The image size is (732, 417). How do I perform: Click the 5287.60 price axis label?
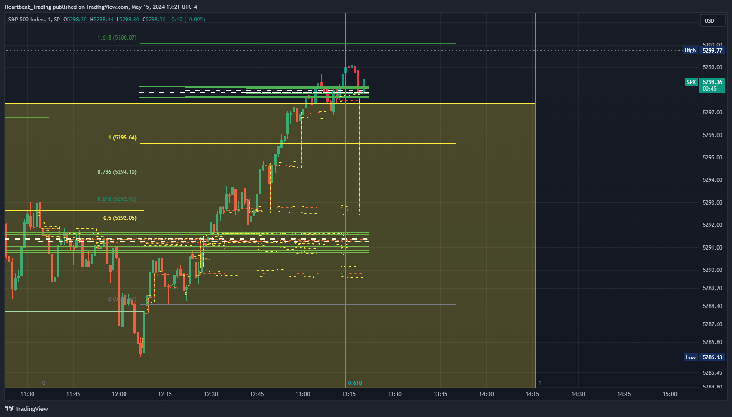click(x=712, y=324)
